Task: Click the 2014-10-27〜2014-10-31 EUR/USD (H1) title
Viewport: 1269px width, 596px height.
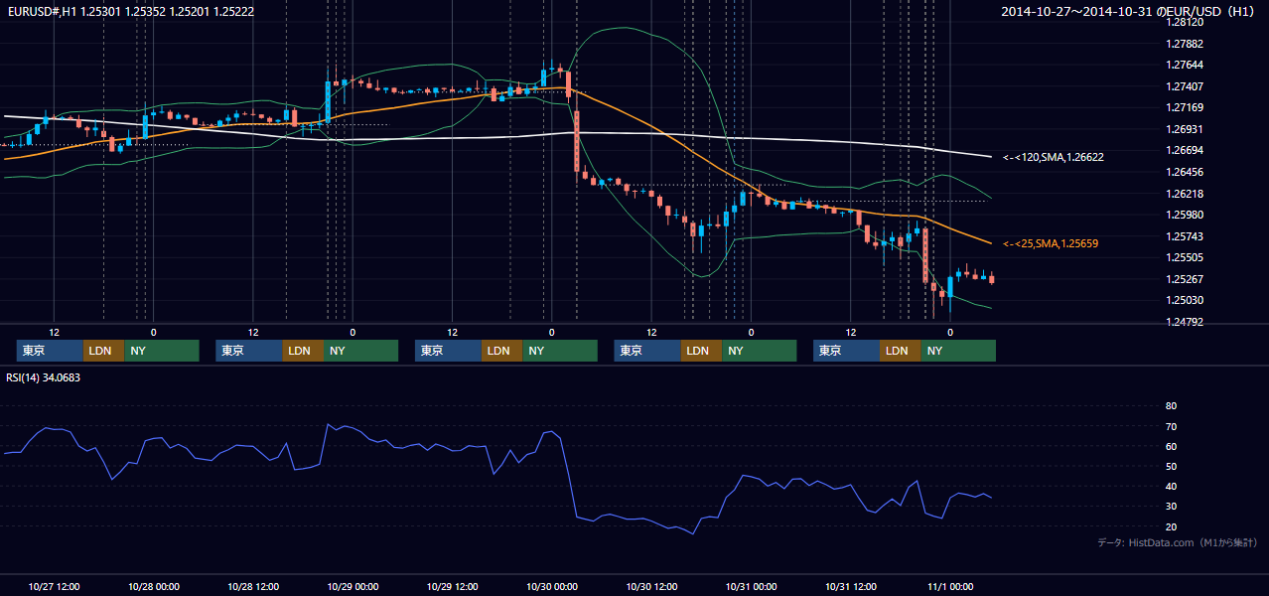Action: [1129, 11]
